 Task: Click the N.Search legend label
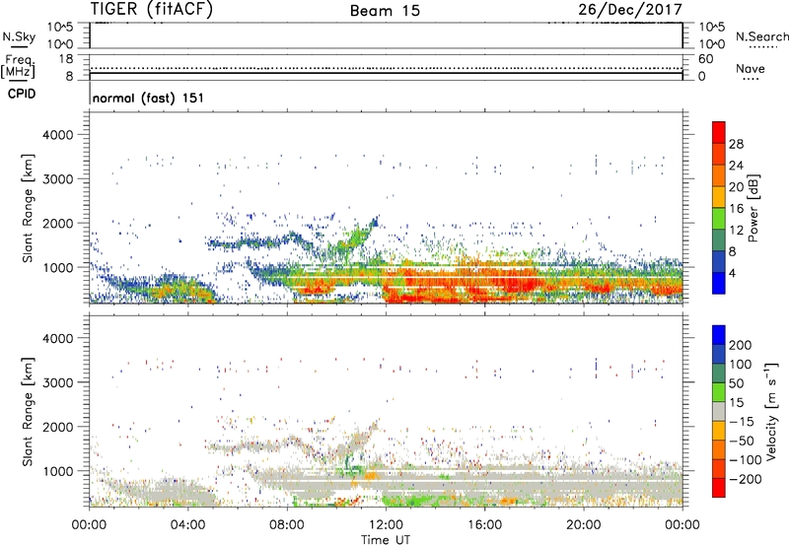tap(762, 36)
